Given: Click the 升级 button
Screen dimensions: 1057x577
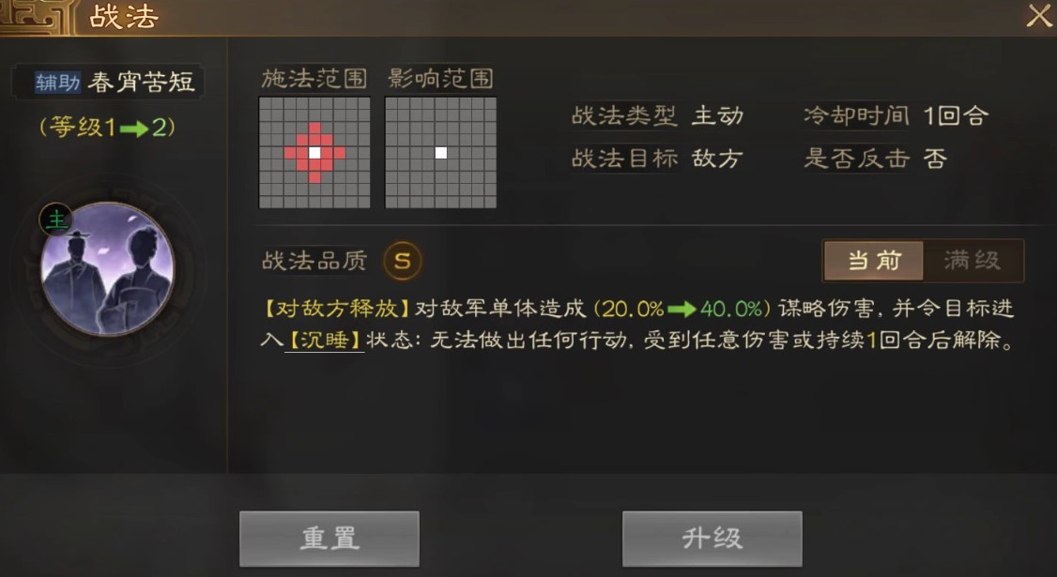Looking at the screenshot, I should [712, 539].
